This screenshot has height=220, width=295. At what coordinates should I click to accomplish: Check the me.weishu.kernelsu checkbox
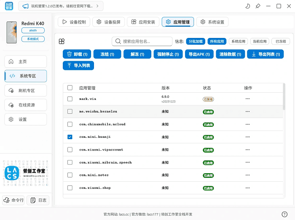click(x=70, y=111)
